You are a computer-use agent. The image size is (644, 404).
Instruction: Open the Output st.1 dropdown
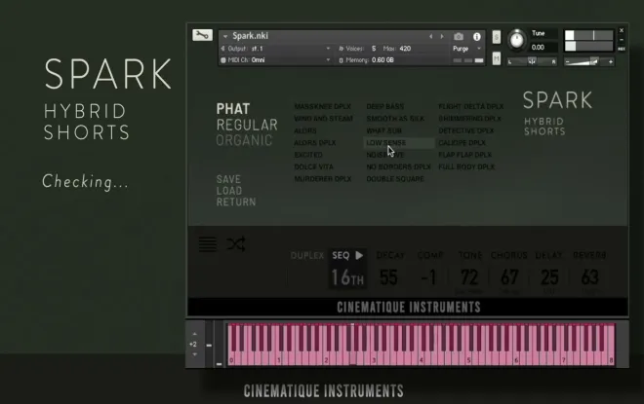click(276, 49)
